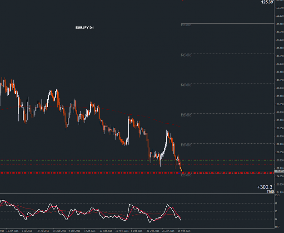The image size is (284, 233).
Task: Click the 16 Feb 2016 date label
Action: coord(184,231)
